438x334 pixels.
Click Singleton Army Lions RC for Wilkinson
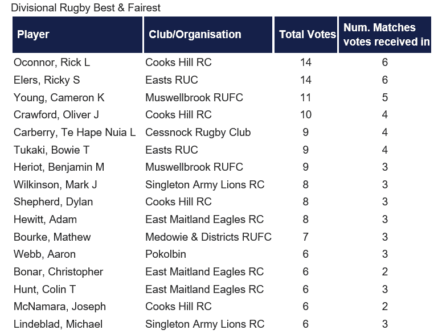[204, 184]
